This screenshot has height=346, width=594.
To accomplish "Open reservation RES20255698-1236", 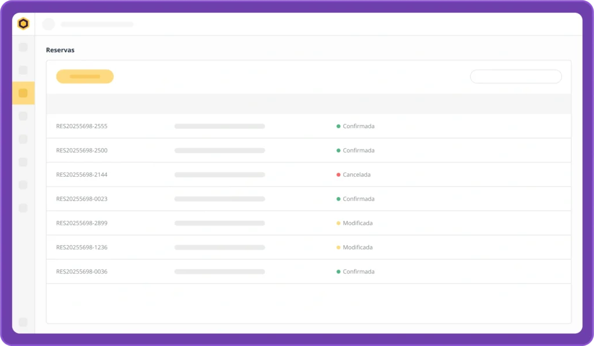I will click(82, 247).
